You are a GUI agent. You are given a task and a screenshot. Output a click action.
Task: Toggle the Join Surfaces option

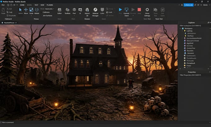click(x=47, y=15)
